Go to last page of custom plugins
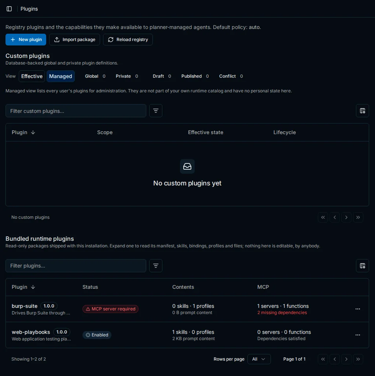The width and height of the screenshot is (375, 376). (358, 217)
